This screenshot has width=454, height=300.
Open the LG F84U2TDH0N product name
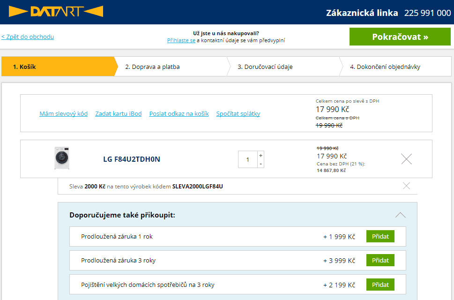tap(132, 159)
